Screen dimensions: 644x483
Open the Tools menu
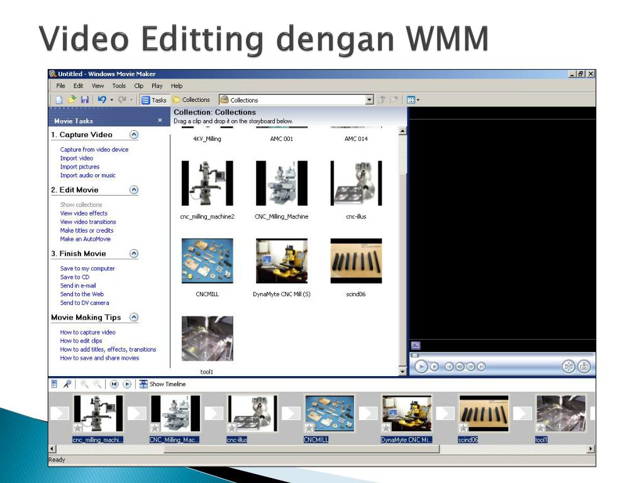point(119,86)
